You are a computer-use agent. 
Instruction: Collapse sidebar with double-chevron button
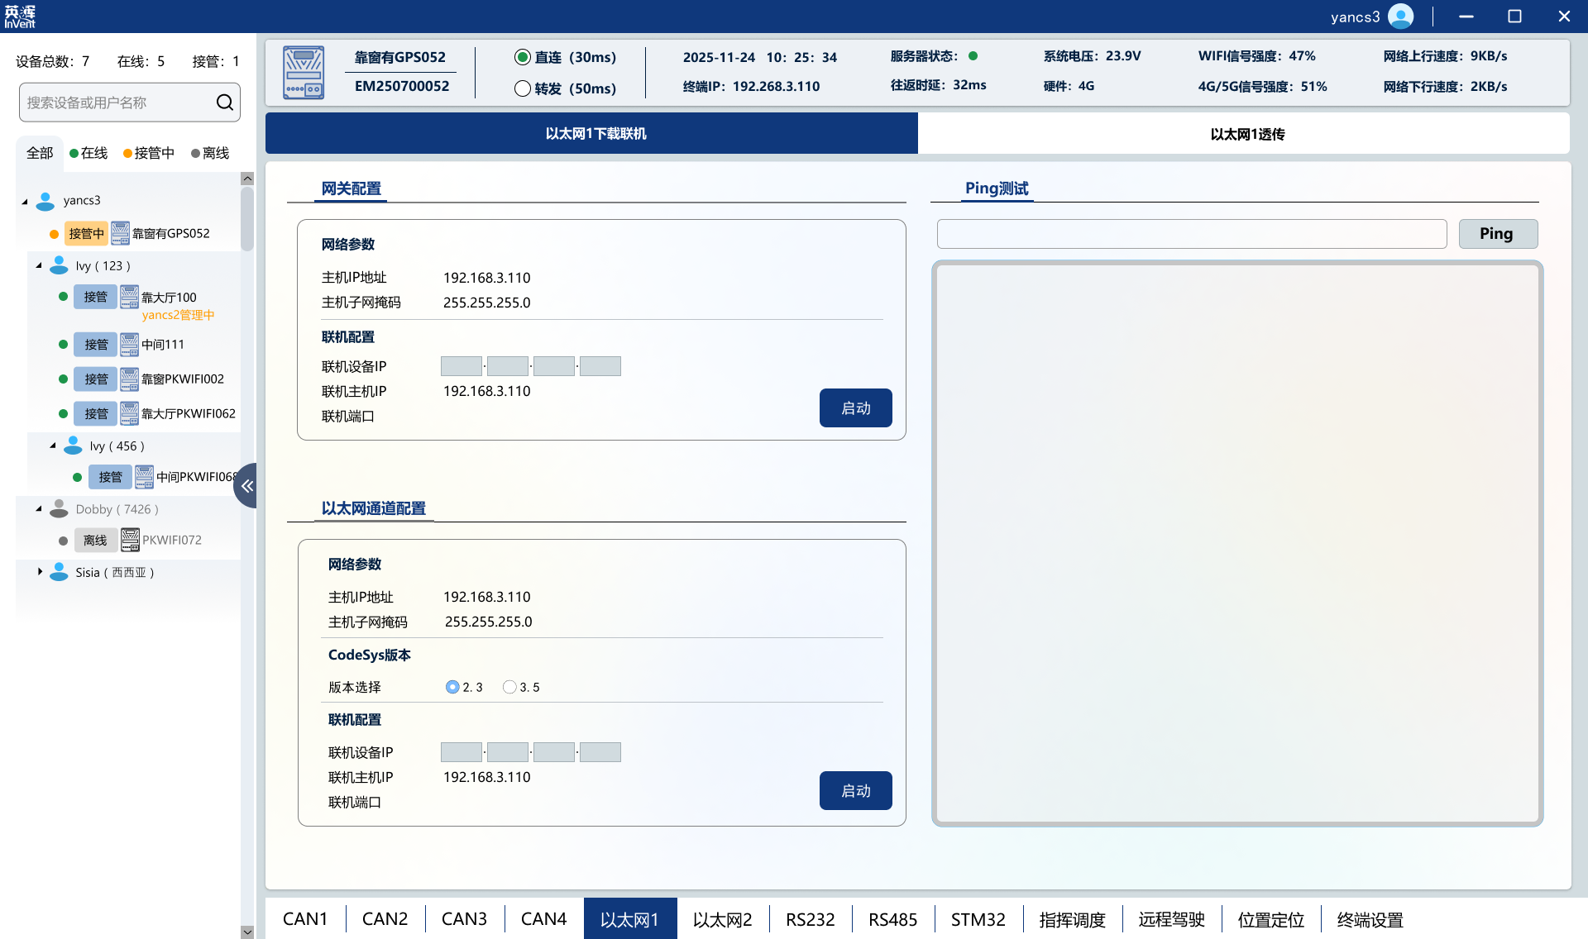tap(246, 486)
